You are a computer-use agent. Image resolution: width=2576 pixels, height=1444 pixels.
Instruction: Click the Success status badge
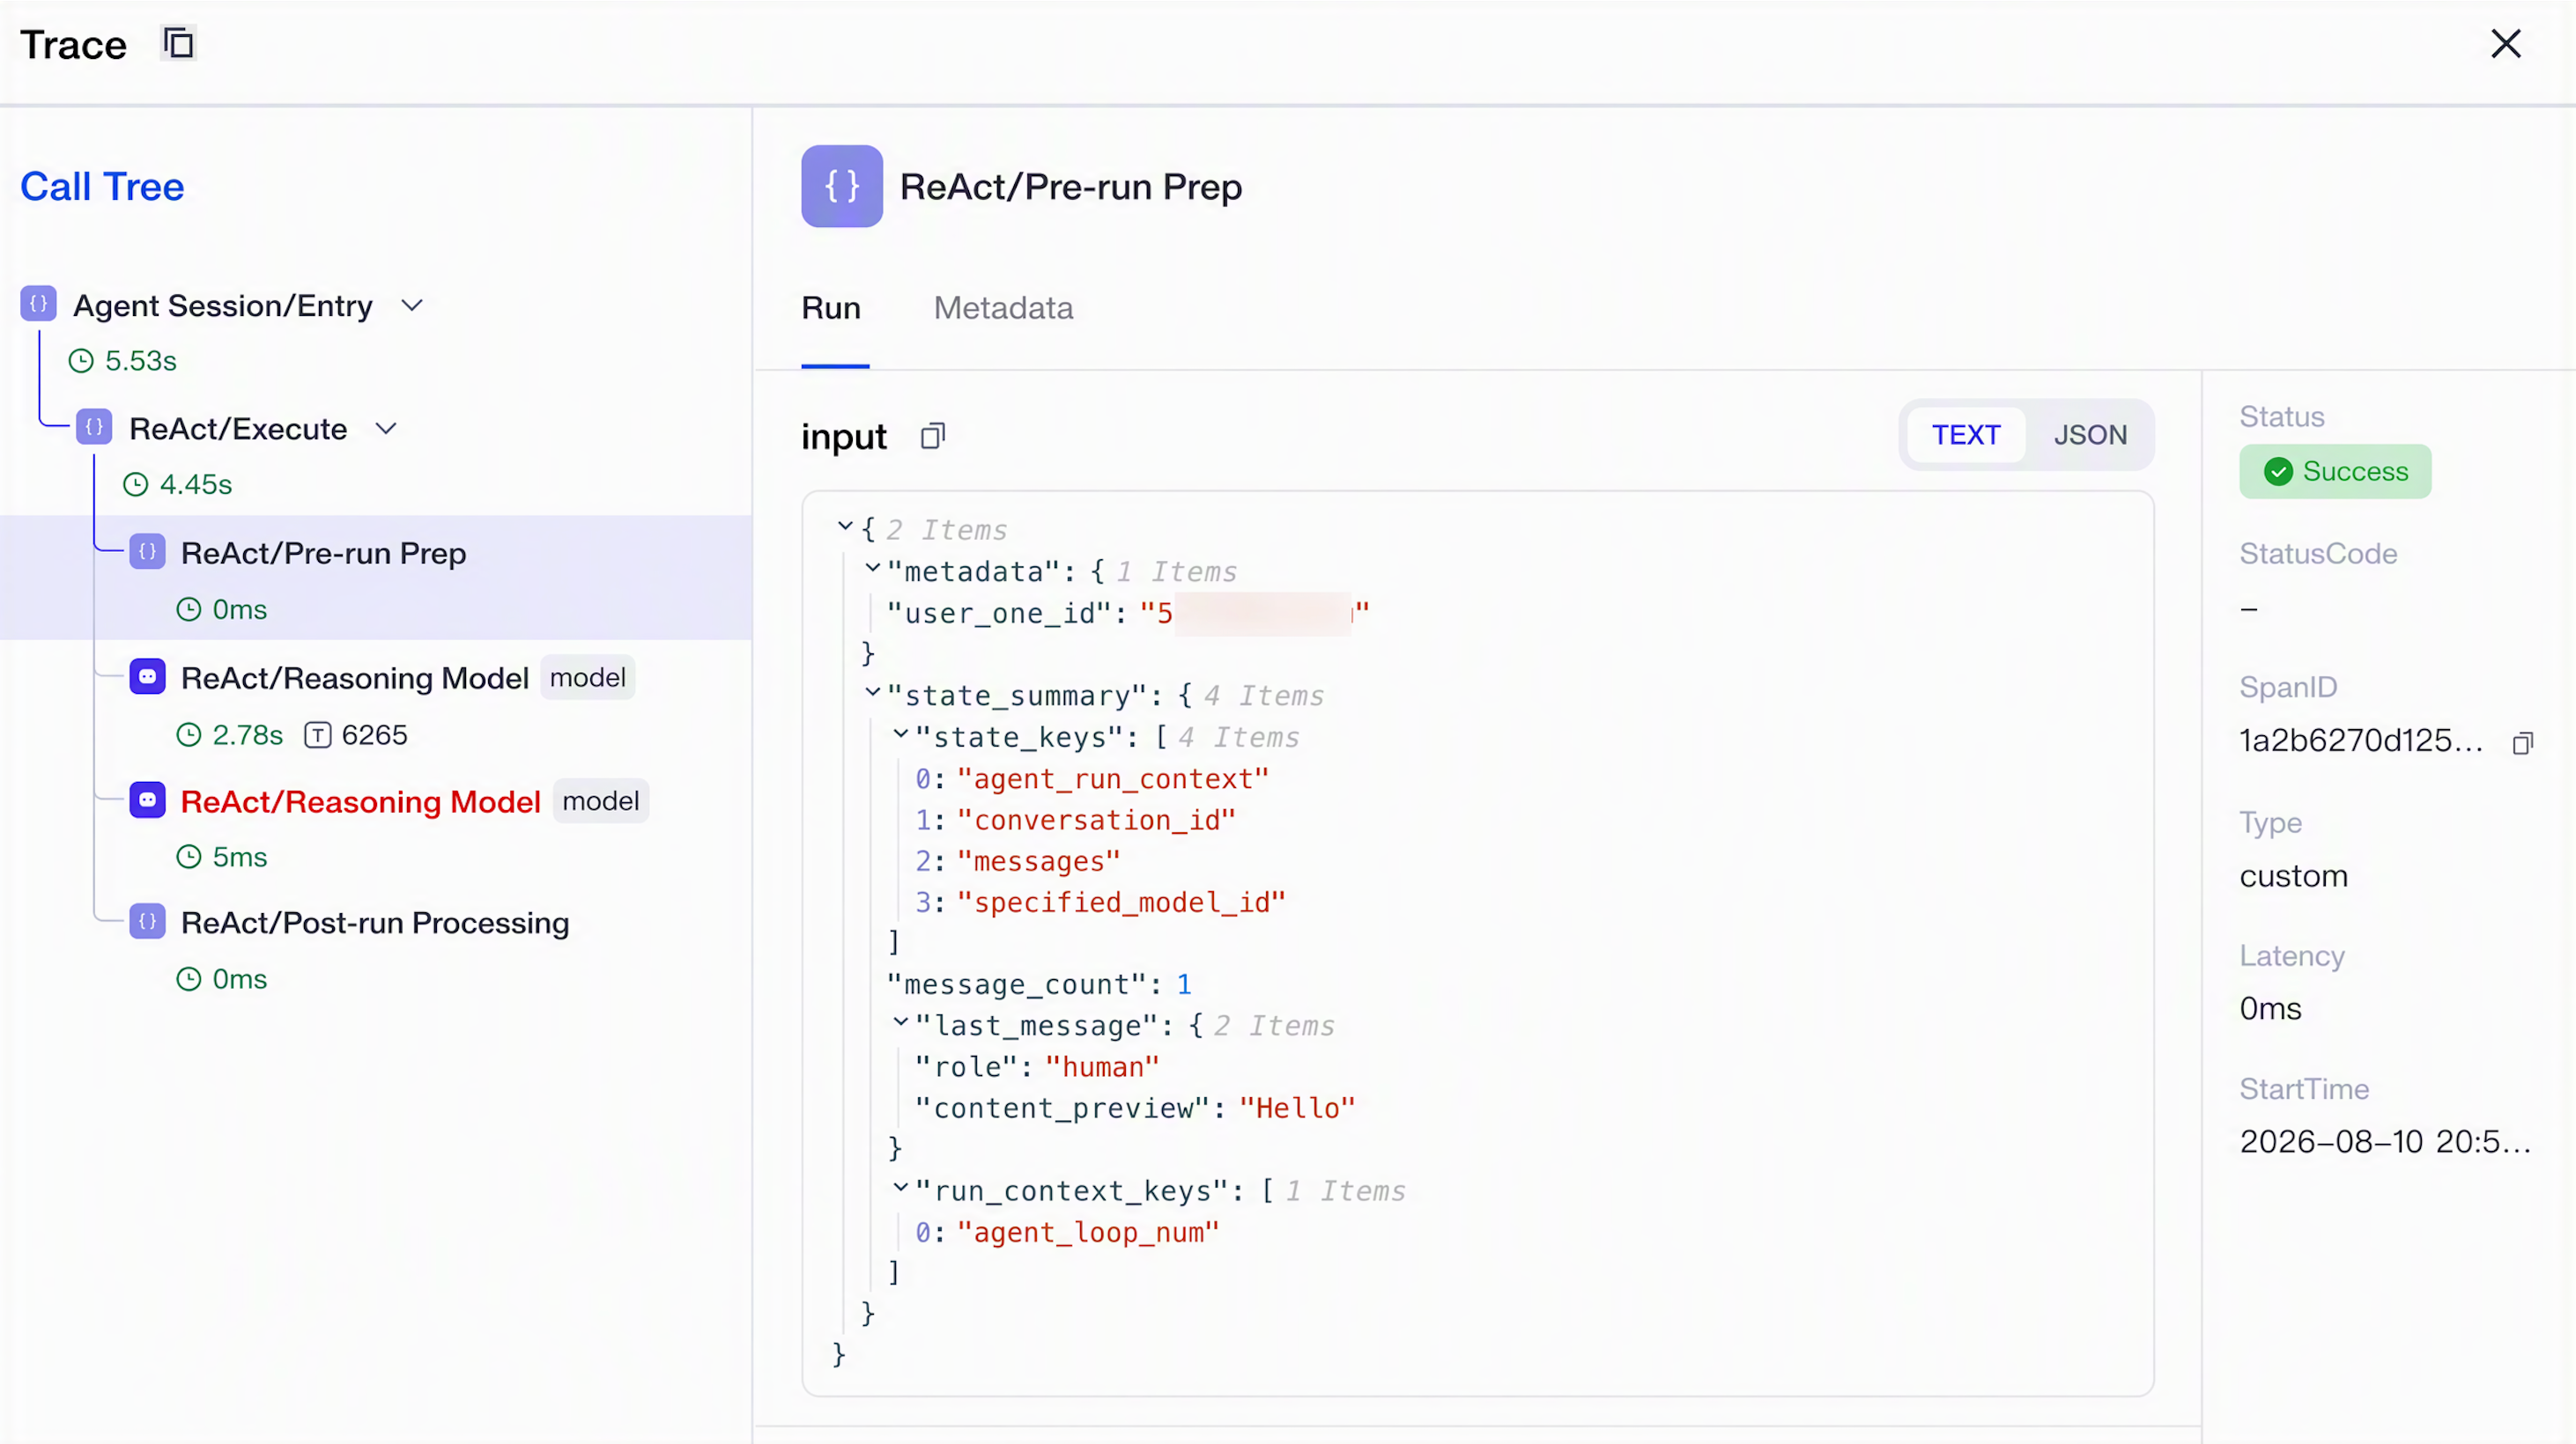(2335, 472)
